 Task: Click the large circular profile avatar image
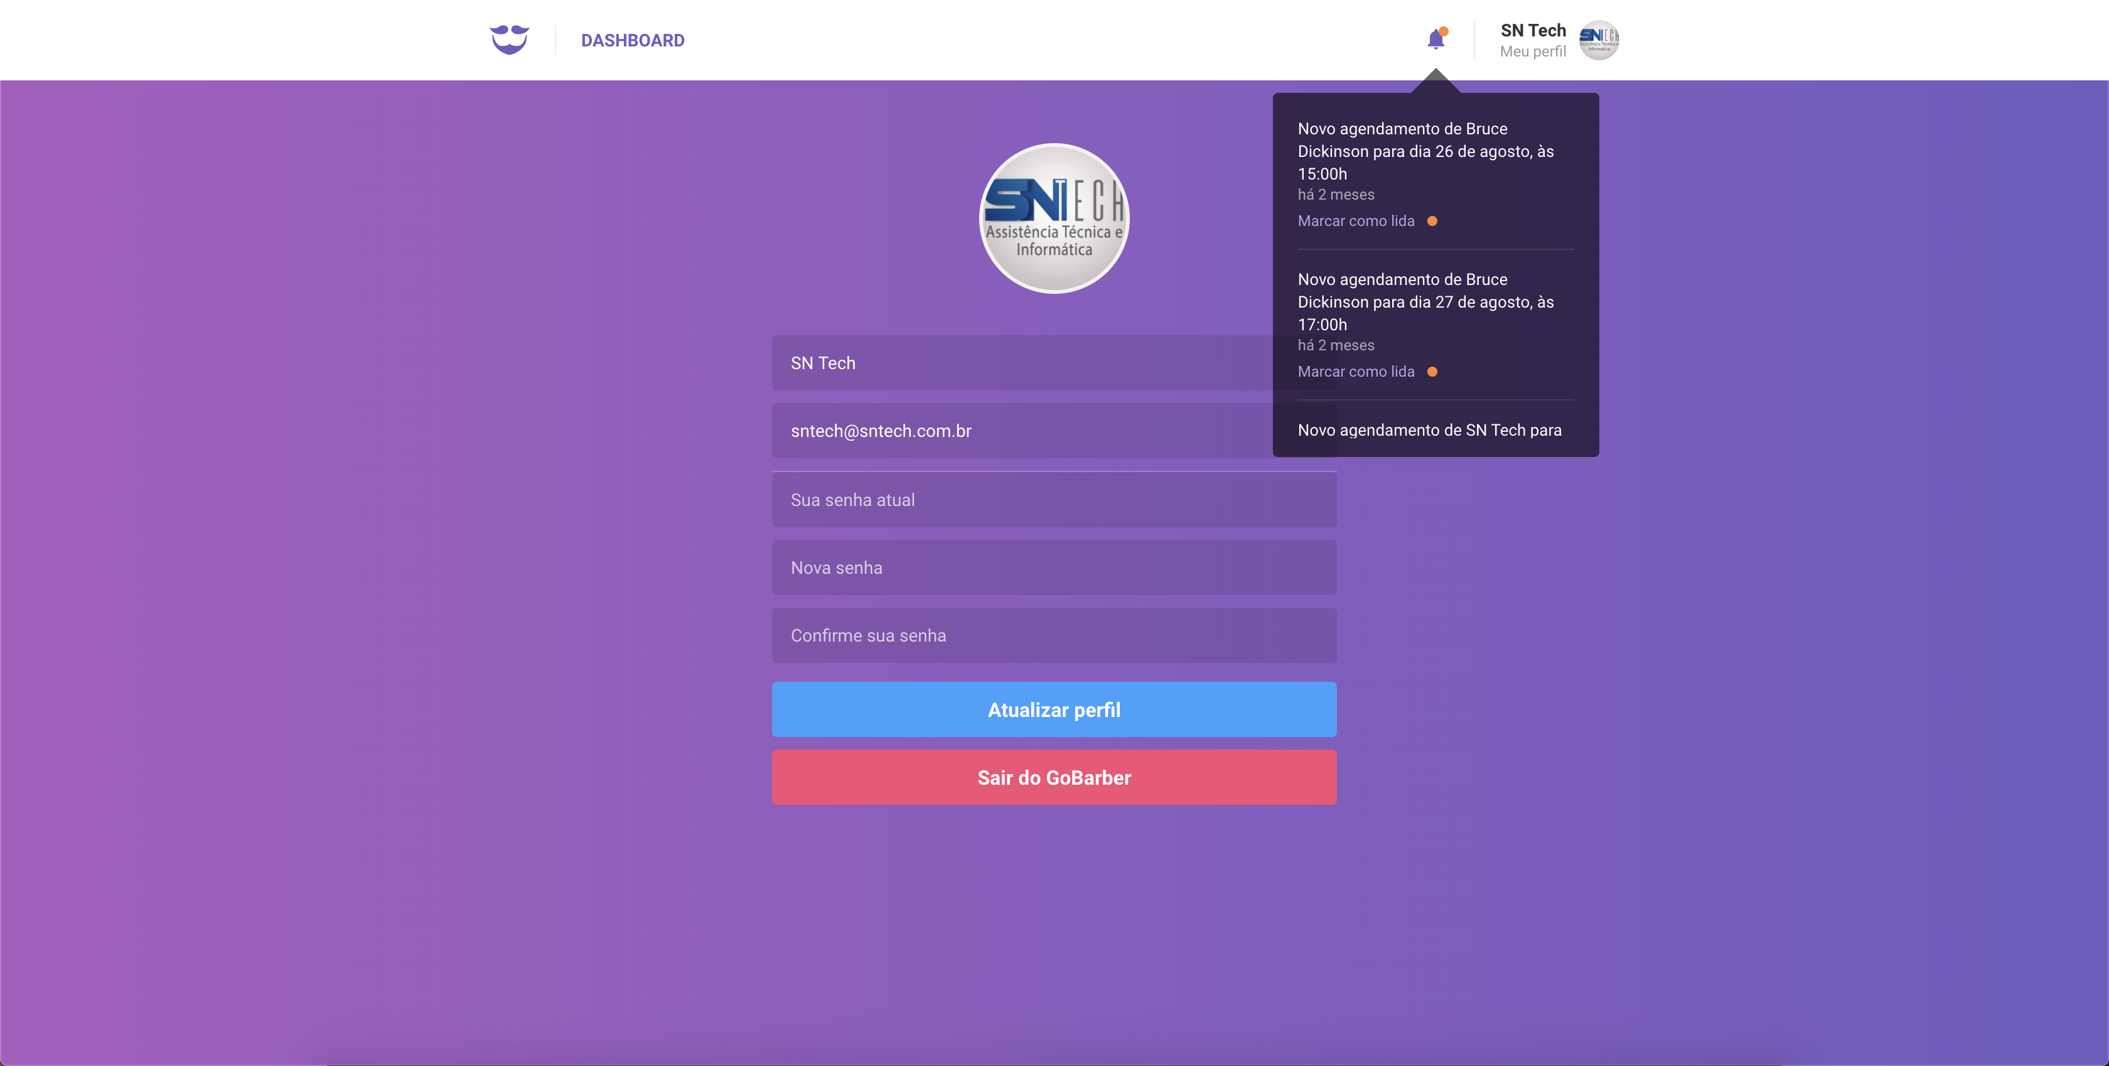tap(1054, 218)
